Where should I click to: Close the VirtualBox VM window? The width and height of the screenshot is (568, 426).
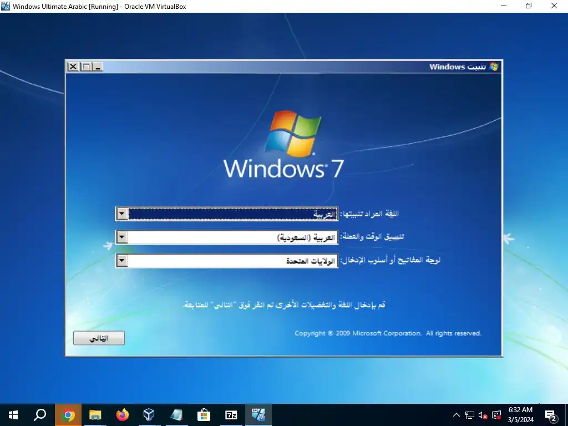[554, 6]
